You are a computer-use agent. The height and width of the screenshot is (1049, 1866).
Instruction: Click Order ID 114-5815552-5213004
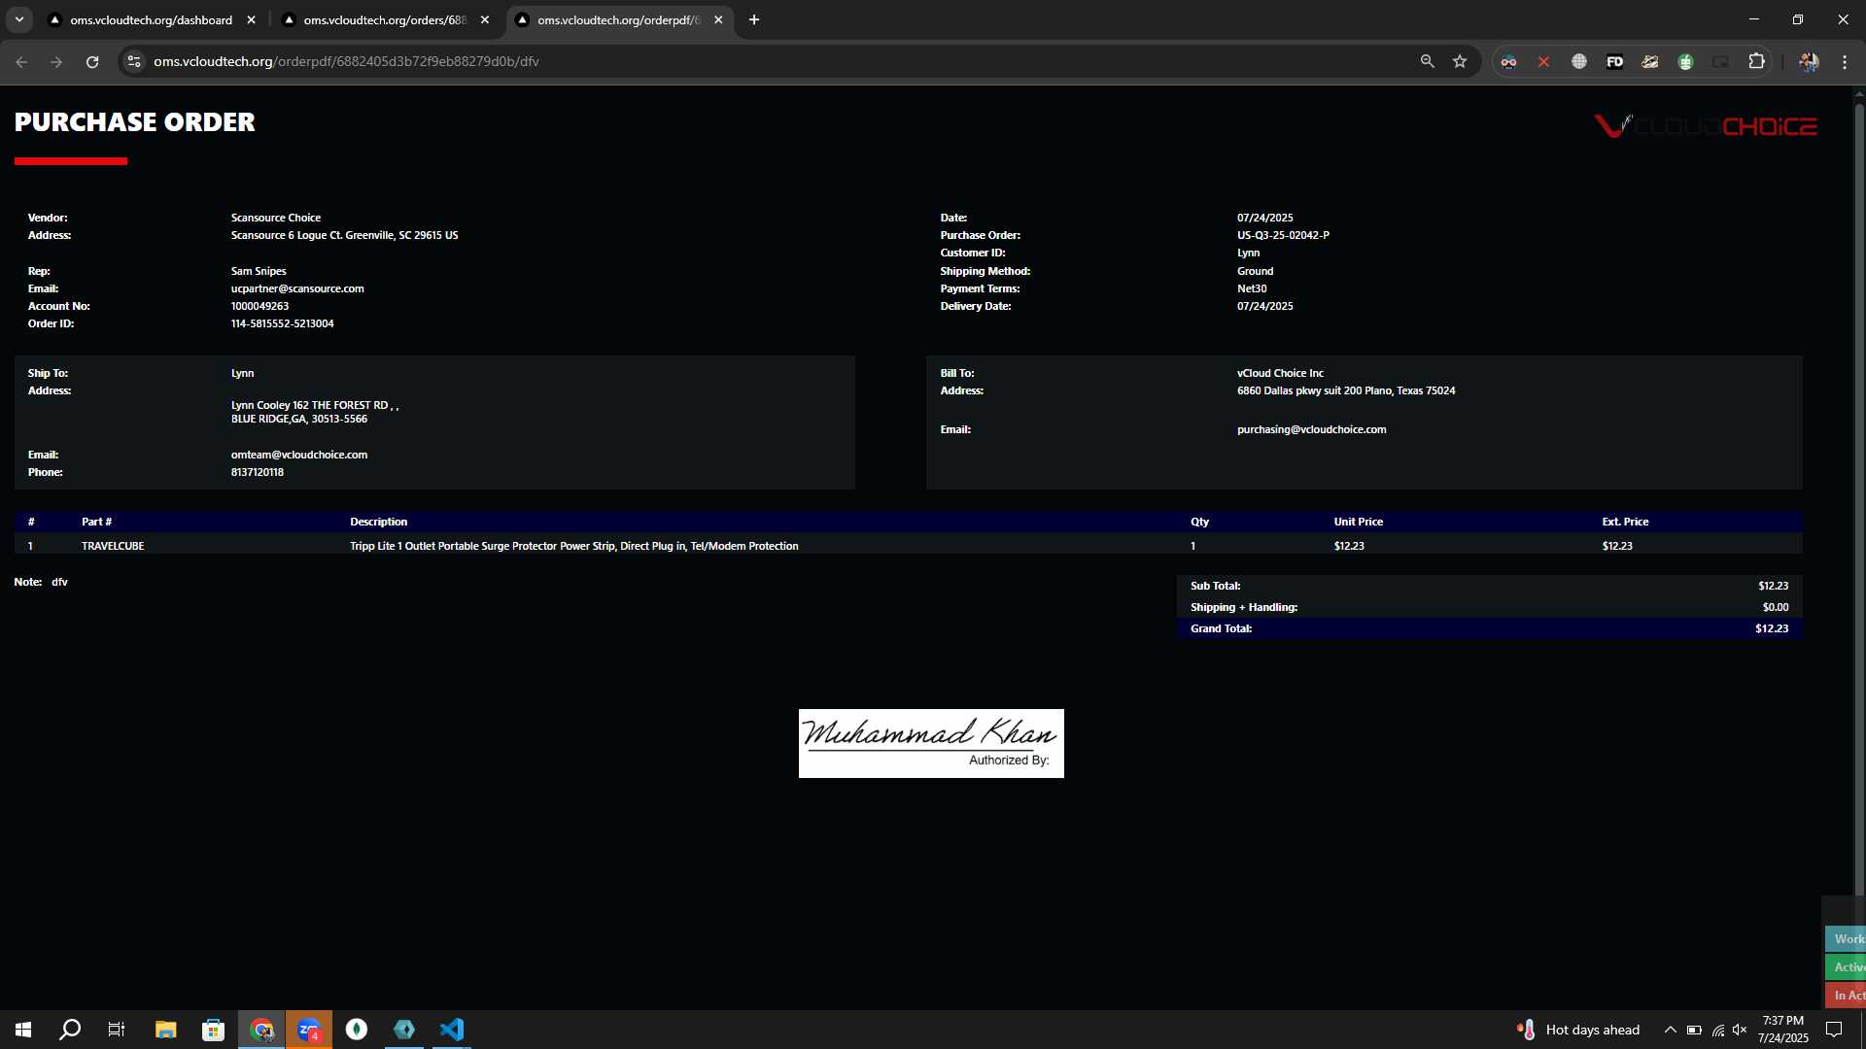click(282, 323)
